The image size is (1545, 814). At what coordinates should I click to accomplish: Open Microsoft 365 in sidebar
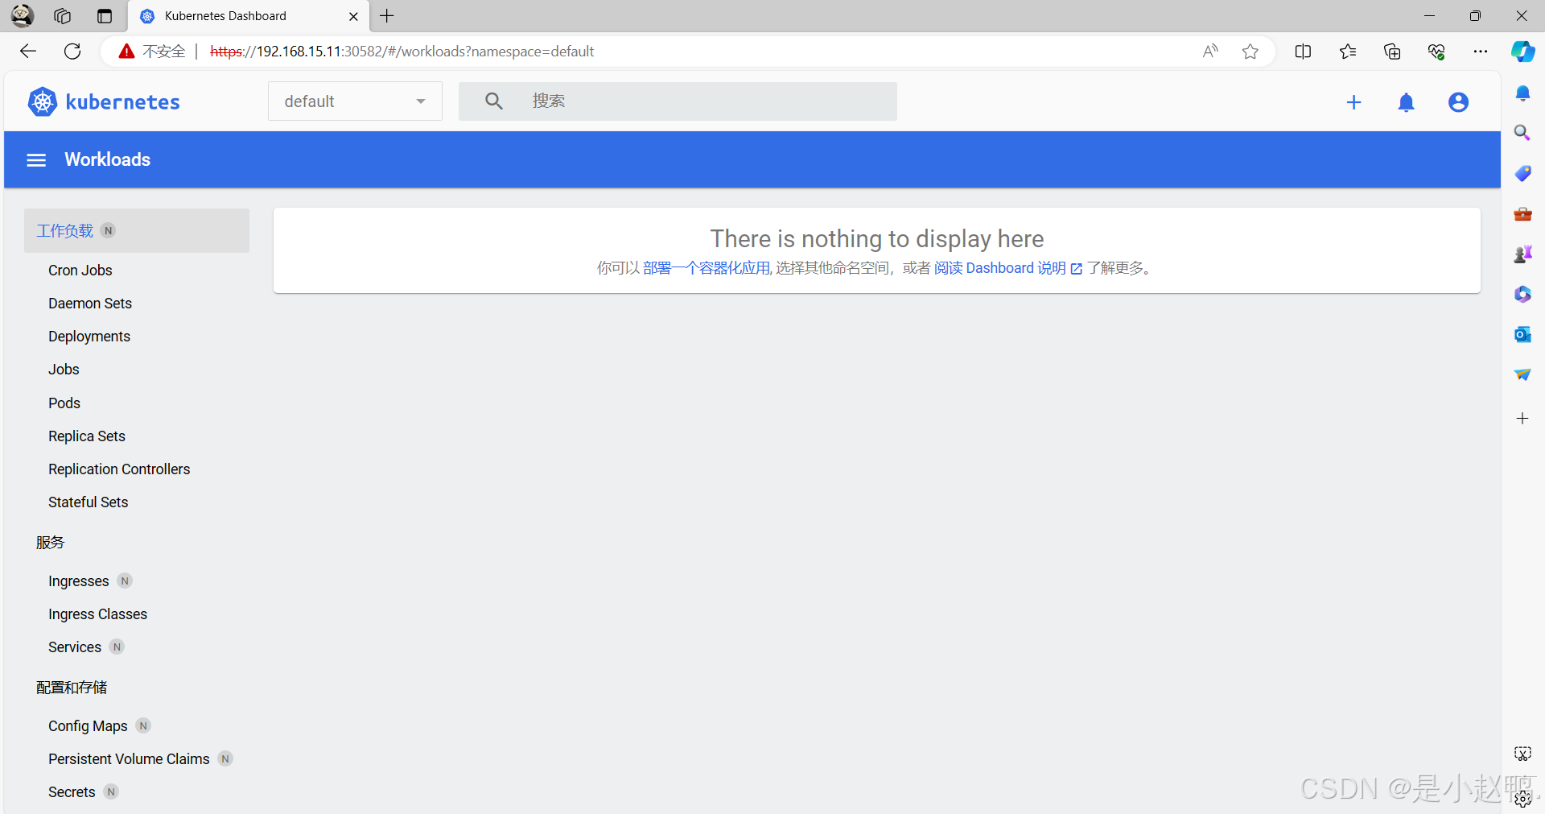click(1522, 294)
